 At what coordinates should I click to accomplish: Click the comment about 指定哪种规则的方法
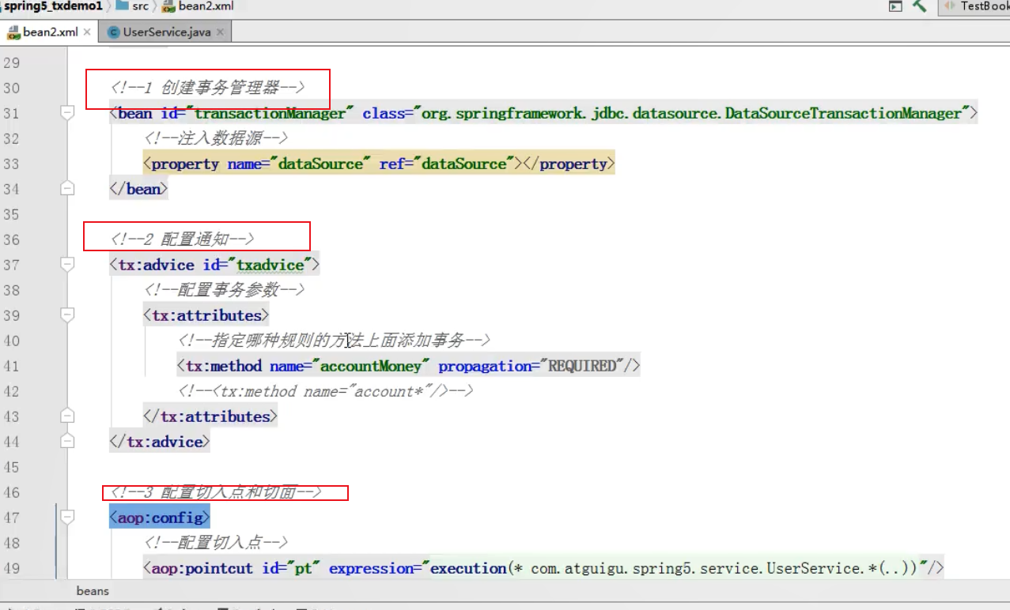click(x=335, y=341)
